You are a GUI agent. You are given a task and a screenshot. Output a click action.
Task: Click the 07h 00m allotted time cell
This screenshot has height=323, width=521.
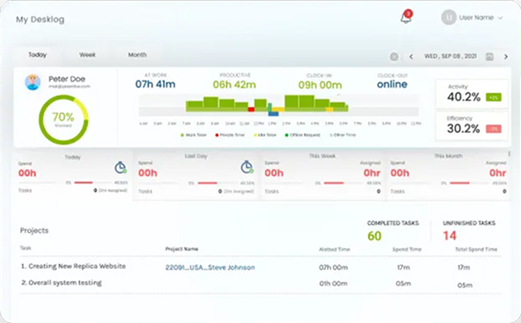click(x=333, y=267)
